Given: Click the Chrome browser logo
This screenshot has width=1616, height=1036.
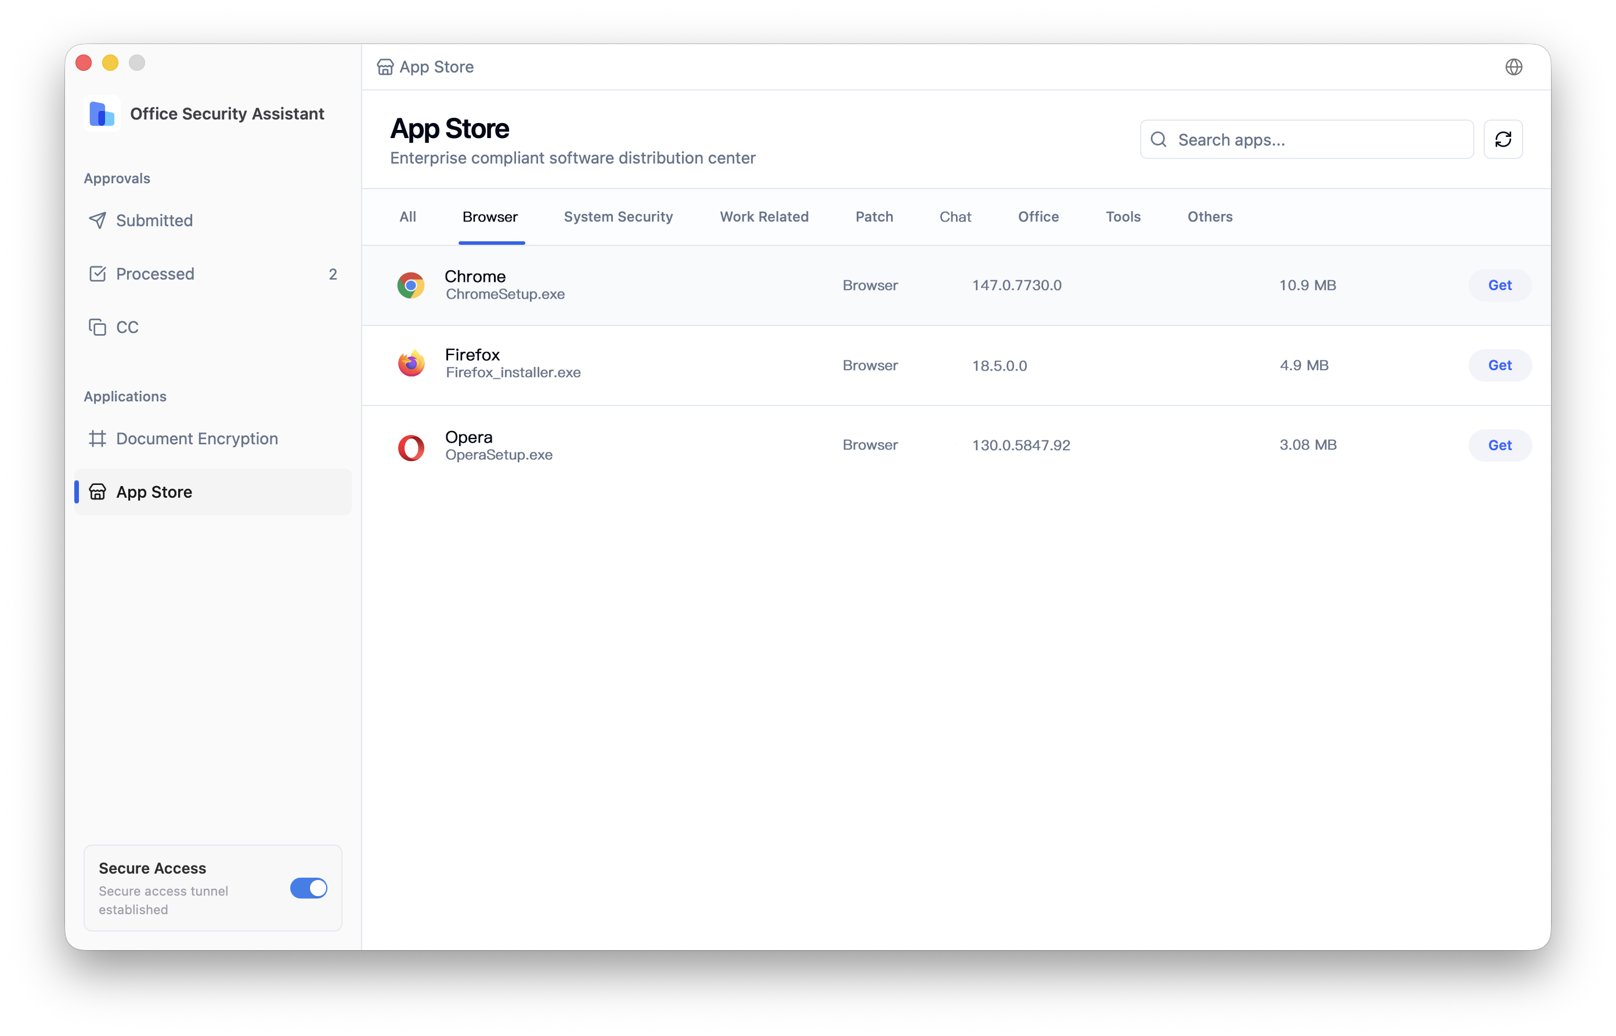Looking at the screenshot, I should coord(410,285).
